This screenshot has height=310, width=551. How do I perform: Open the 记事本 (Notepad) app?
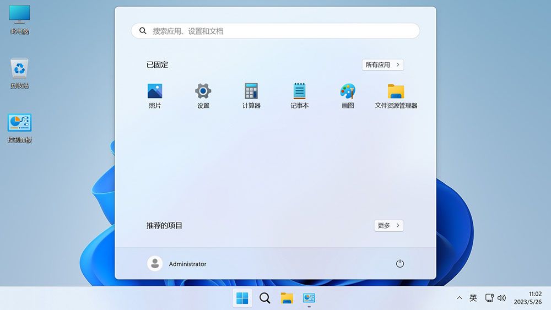click(x=299, y=96)
